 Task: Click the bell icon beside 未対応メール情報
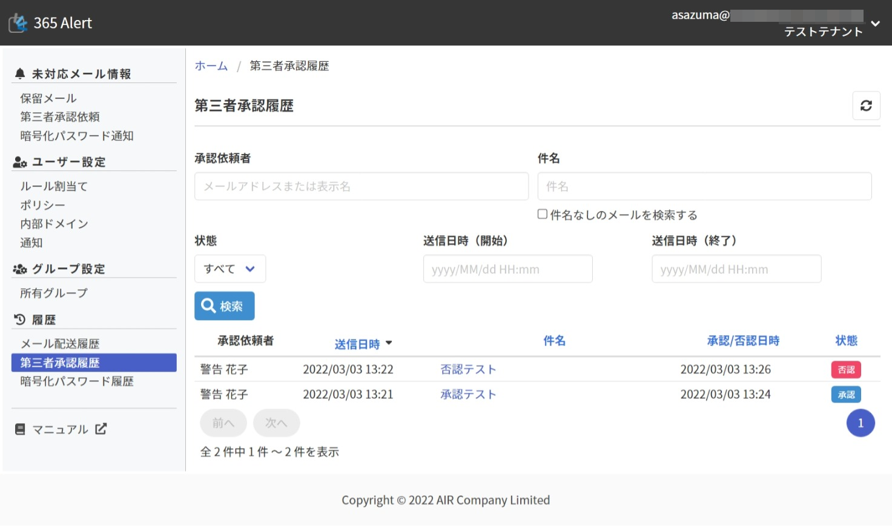coord(20,74)
